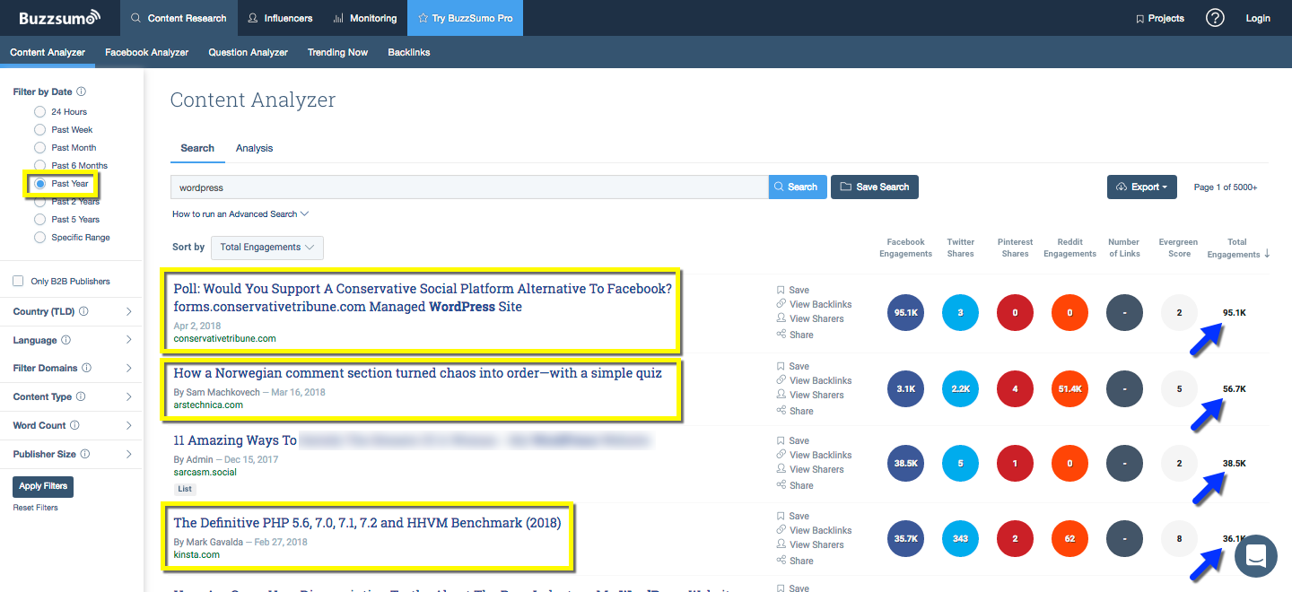
Task: Click the BuzzSumo logo
Action: pos(60,18)
